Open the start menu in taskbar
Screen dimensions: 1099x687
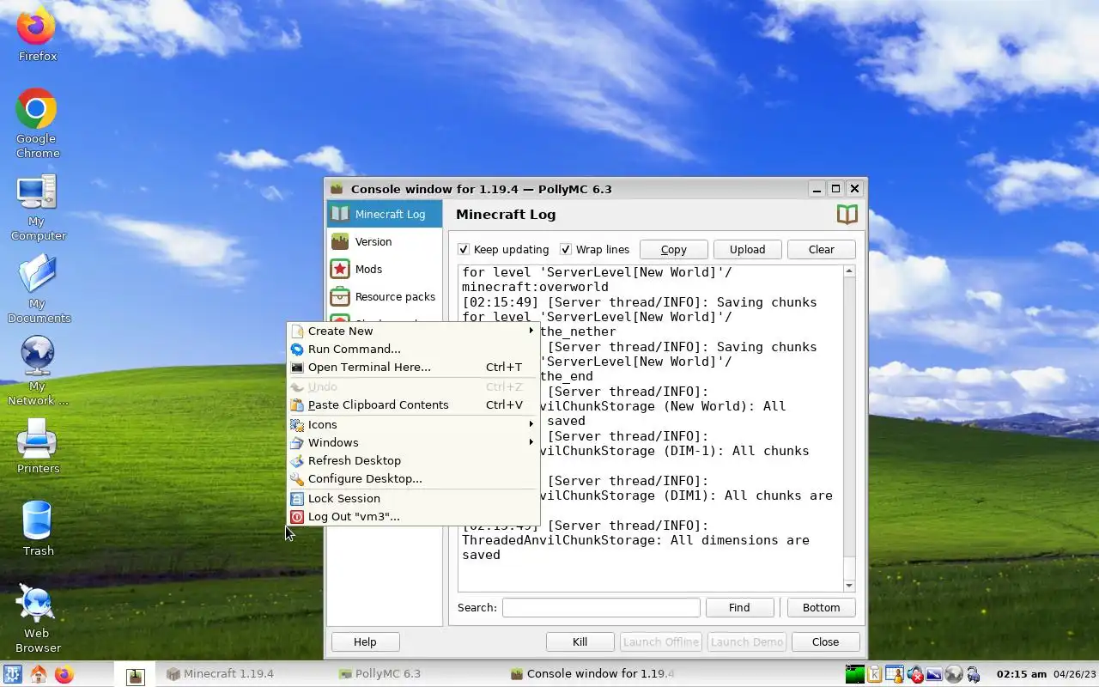pos(13,674)
